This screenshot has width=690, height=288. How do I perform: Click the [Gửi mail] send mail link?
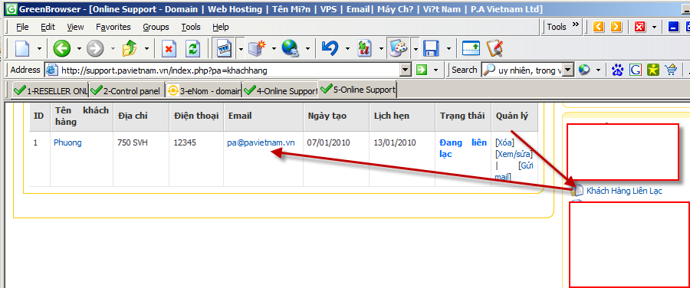514,171
